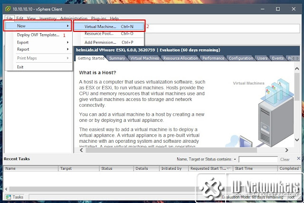The image size is (304, 203).
Task: Choose Add Permission... from submenu
Action: (x=109, y=42)
